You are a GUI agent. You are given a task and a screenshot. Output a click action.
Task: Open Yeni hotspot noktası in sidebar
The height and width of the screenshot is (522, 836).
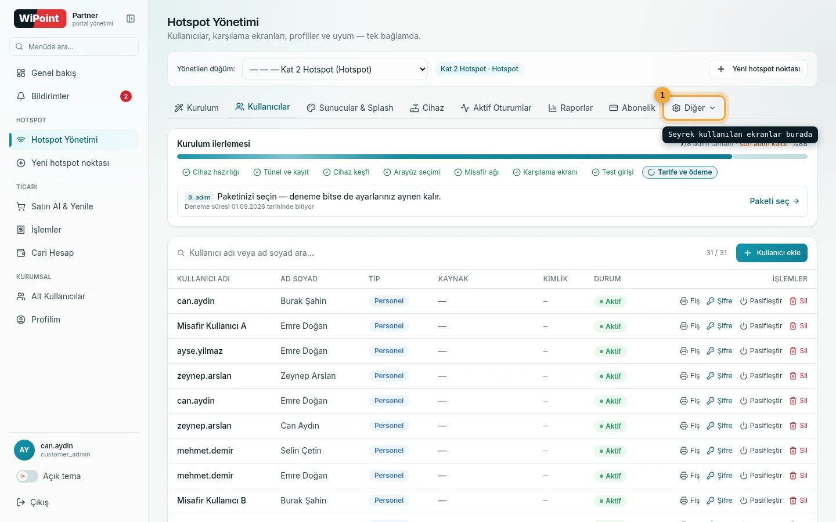click(74, 163)
